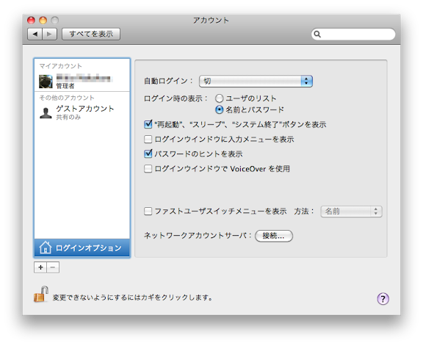423x346 pixels.
Task: Go forward with the right arrow button
Action: click(x=49, y=34)
